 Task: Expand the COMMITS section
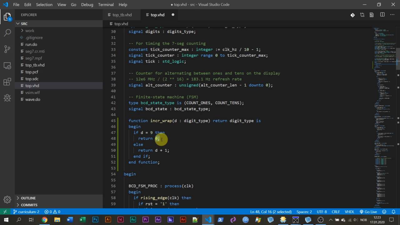click(x=59, y=205)
